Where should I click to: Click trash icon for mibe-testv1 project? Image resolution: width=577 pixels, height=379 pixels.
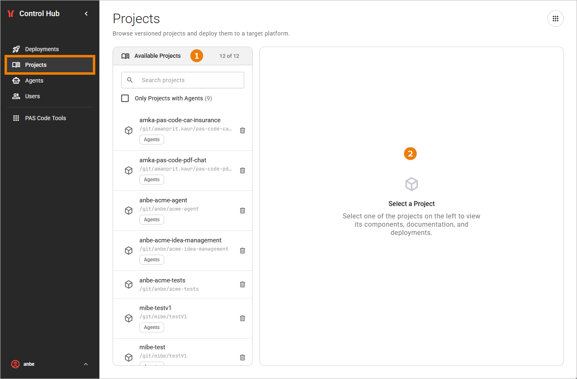tap(243, 318)
